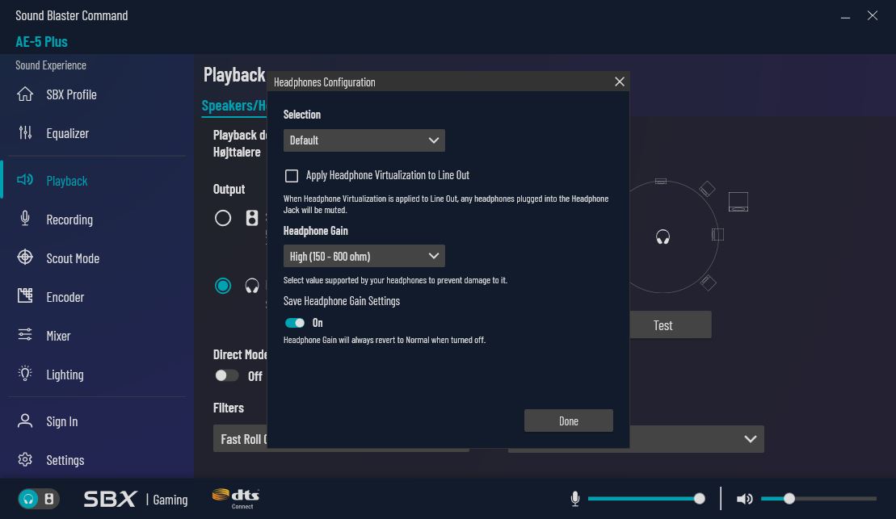Click the dts Connect logo
The height and width of the screenshot is (519, 896).
(x=236, y=499)
